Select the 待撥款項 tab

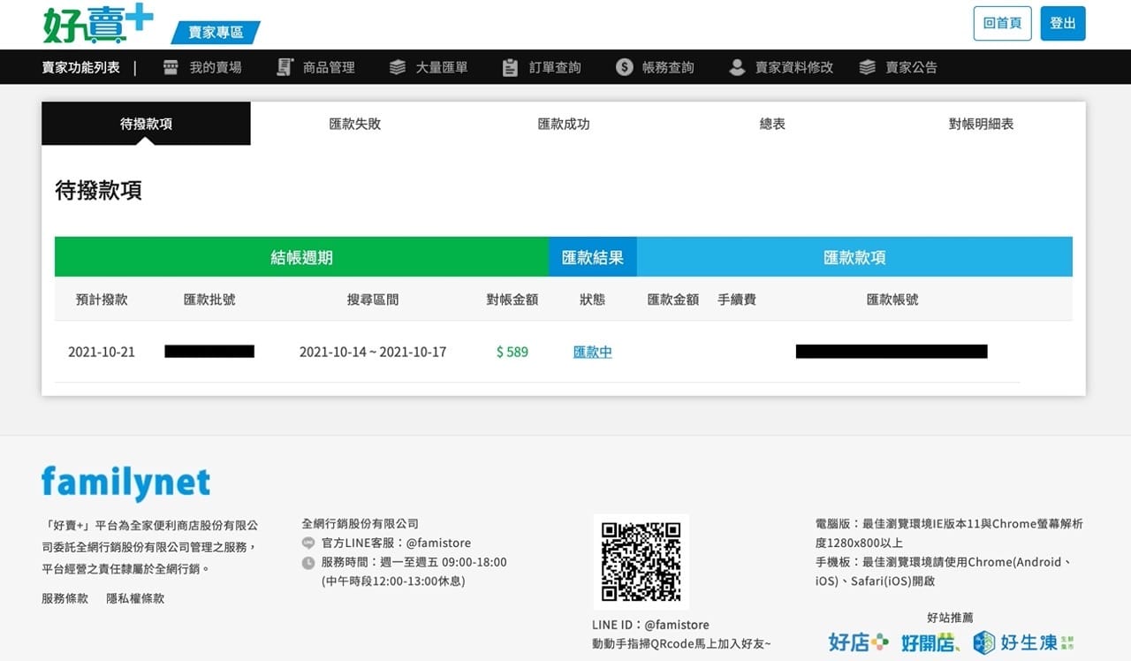click(x=146, y=124)
